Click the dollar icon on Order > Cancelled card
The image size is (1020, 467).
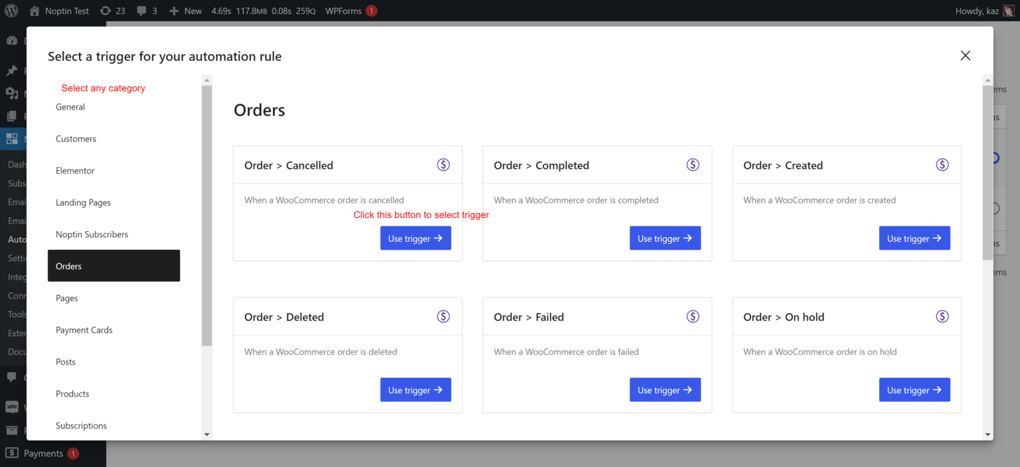(443, 164)
